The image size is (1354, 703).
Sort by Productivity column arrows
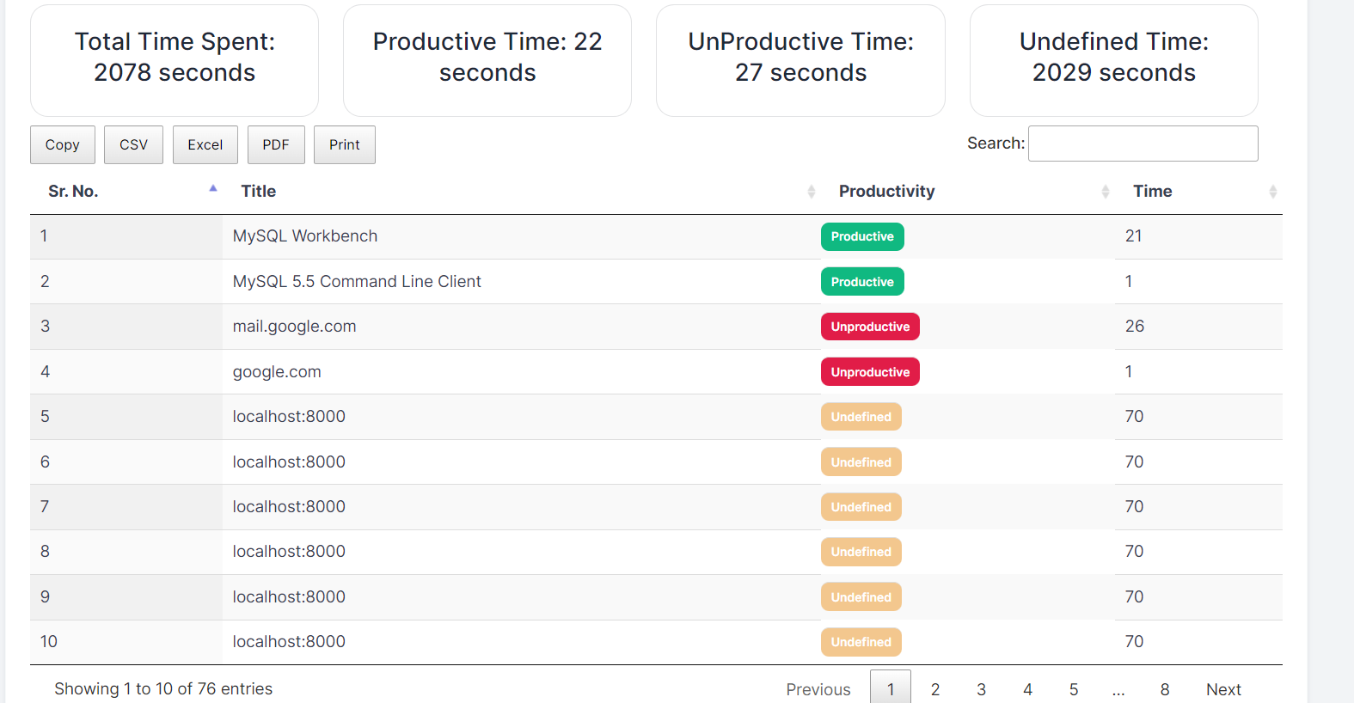click(1105, 192)
